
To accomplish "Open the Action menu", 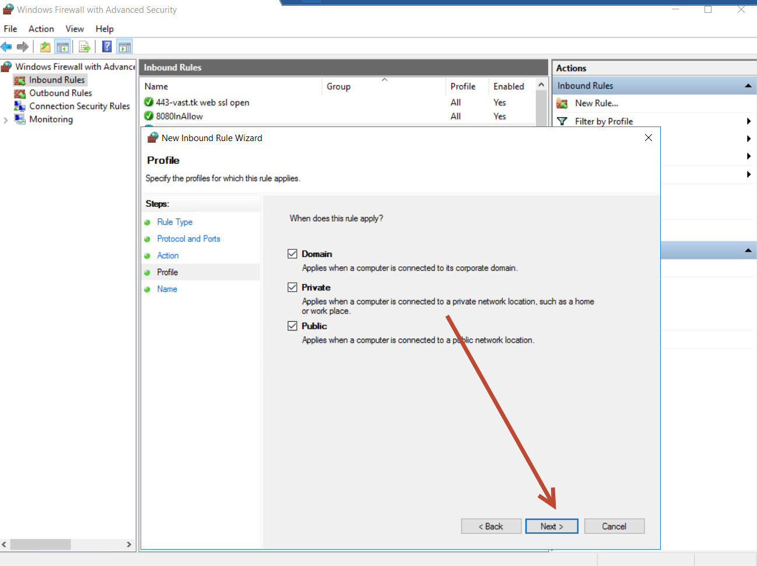I will [41, 29].
